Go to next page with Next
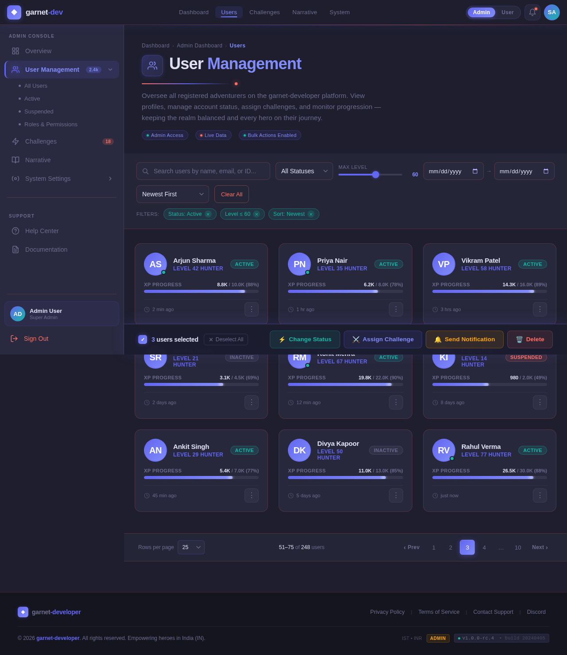Viewport: 567px width, 655px height. tap(540, 547)
